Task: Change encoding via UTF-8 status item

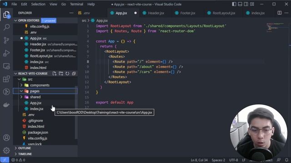Action: pyautogui.click(x=233, y=160)
